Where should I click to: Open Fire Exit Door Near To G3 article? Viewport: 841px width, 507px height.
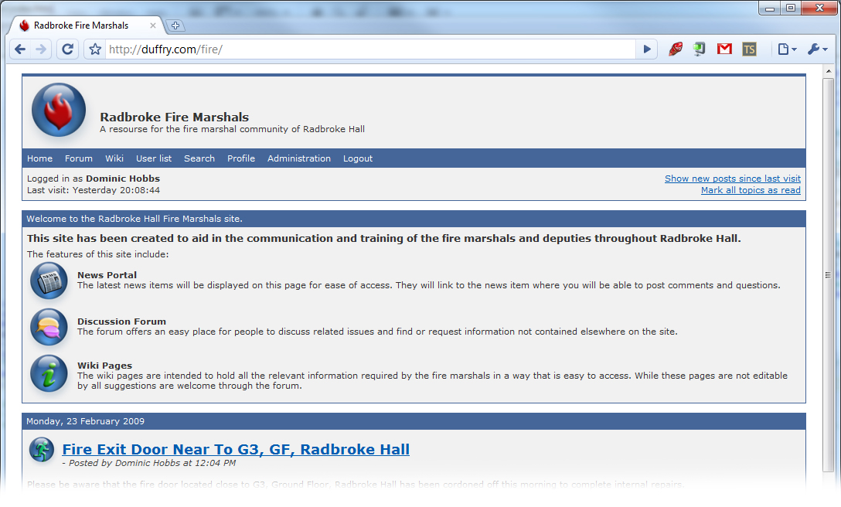point(236,450)
